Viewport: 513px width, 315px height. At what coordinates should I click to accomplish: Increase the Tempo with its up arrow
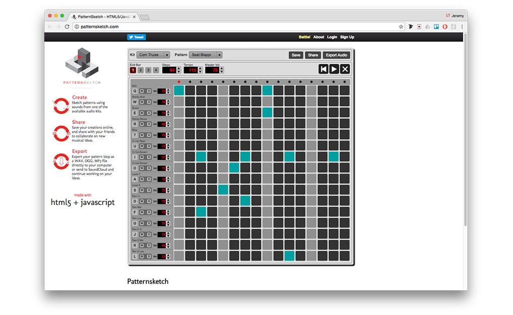pyautogui.click(x=200, y=67)
